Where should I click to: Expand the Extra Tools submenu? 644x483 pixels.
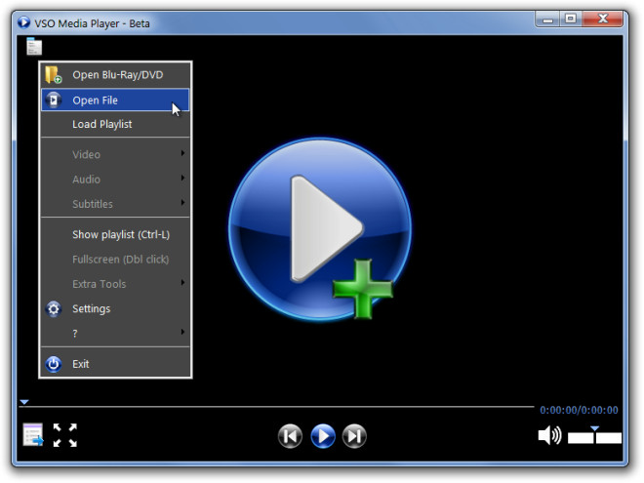click(115, 284)
